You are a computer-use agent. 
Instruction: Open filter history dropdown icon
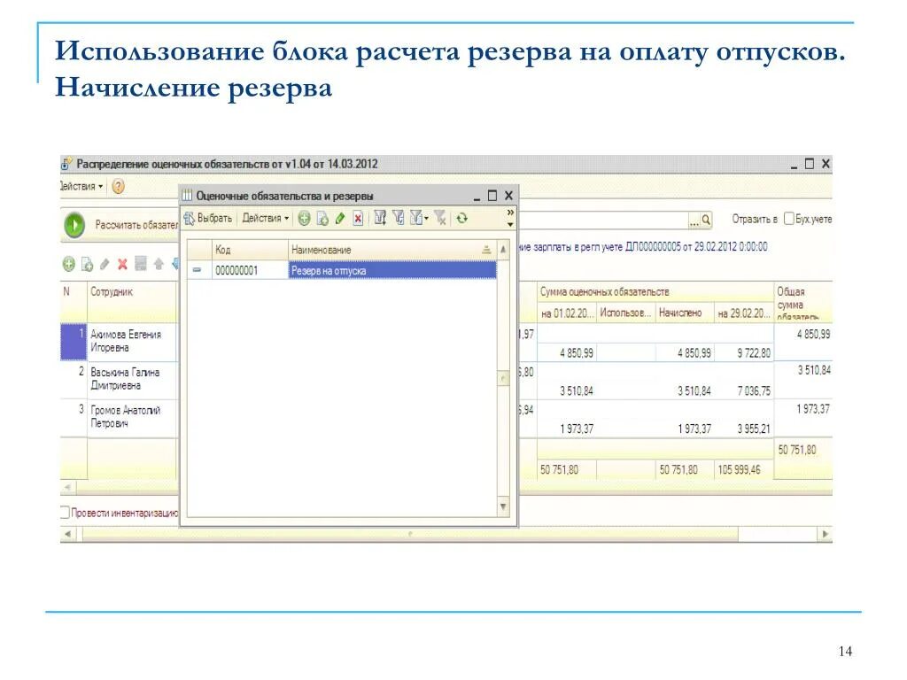coord(419,218)
